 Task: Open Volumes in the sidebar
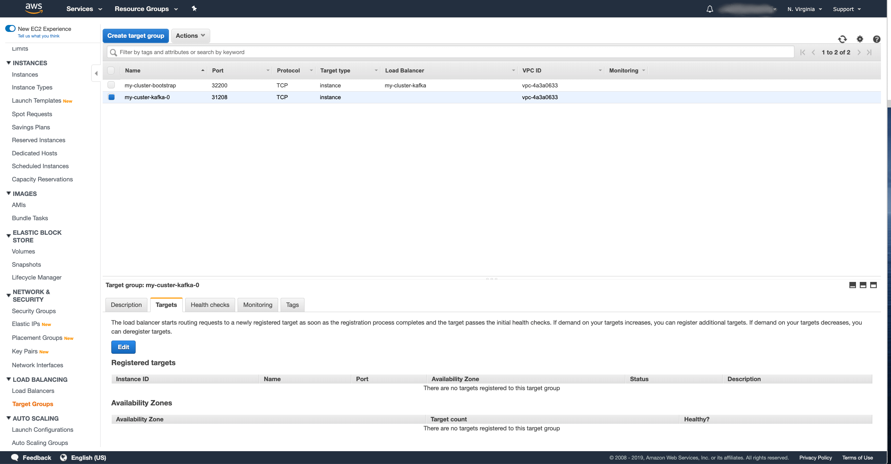tap(23, 251)
